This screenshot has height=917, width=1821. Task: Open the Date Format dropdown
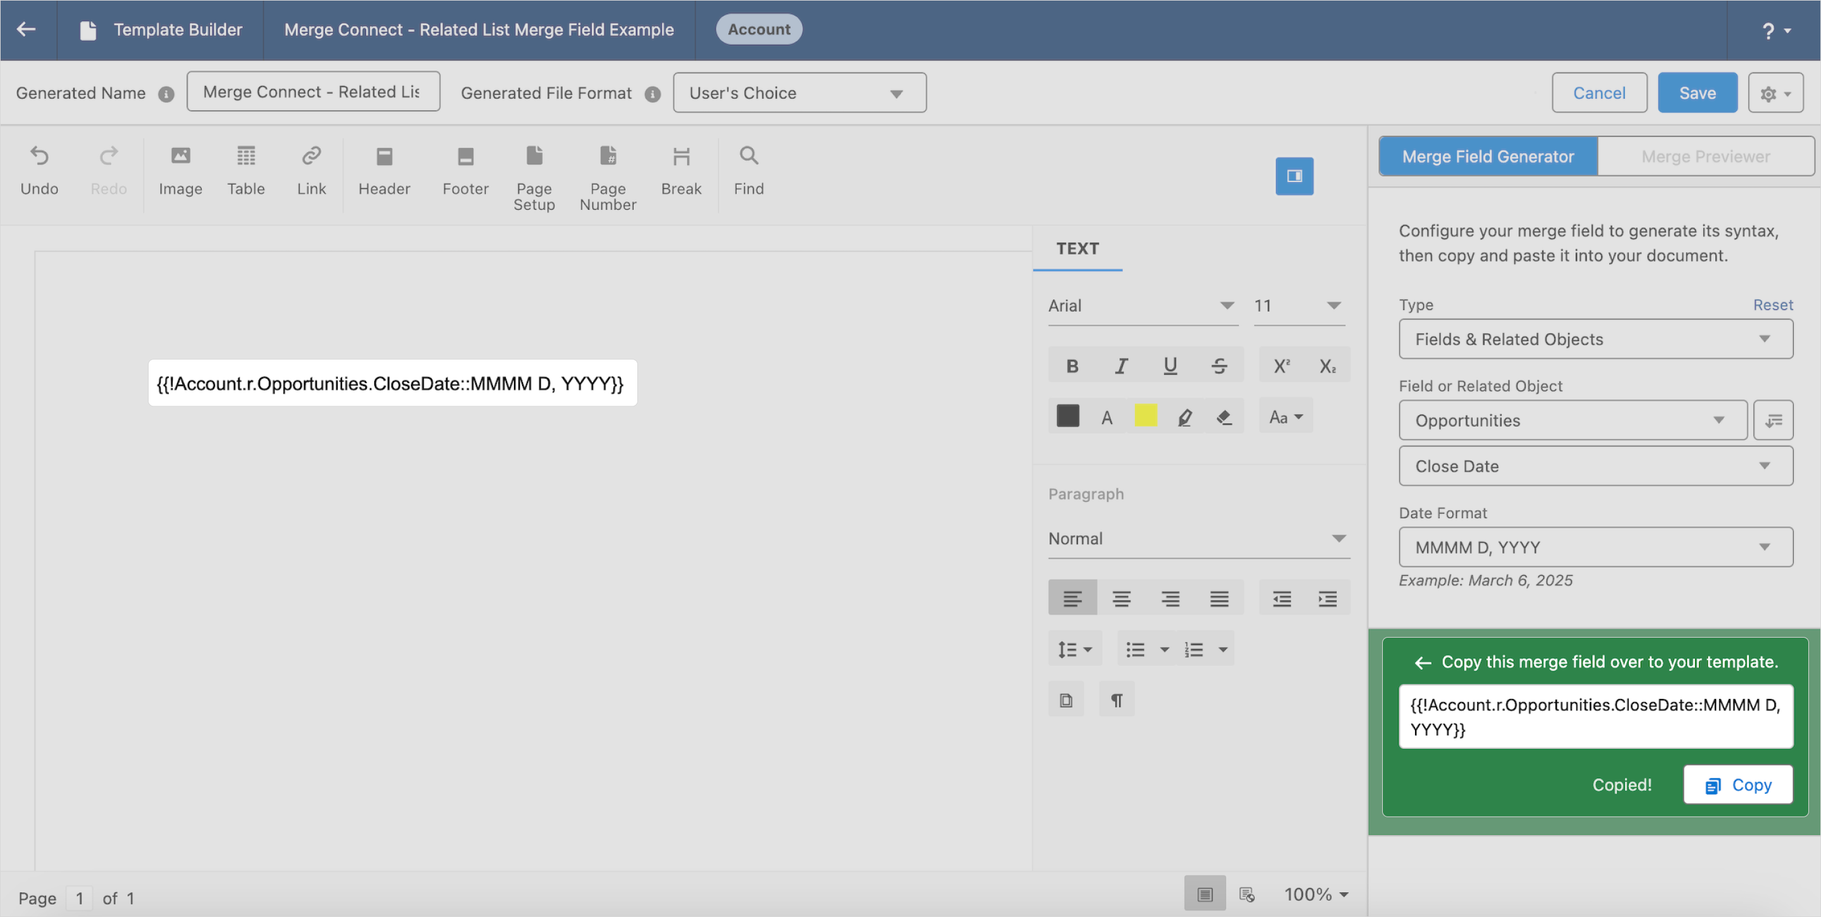click(1595, 547)
